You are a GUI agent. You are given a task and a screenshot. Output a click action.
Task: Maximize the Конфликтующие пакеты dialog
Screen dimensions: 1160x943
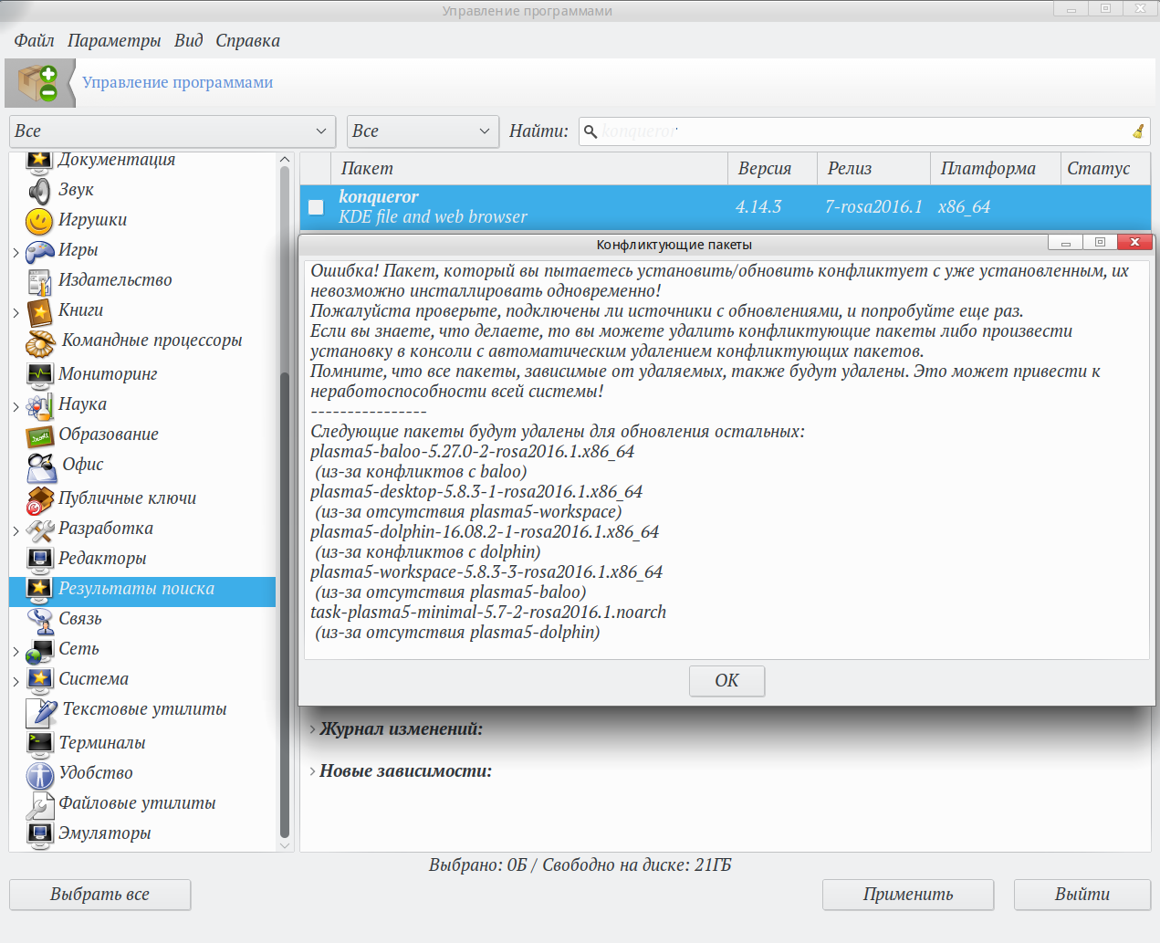pos(1100,242)
